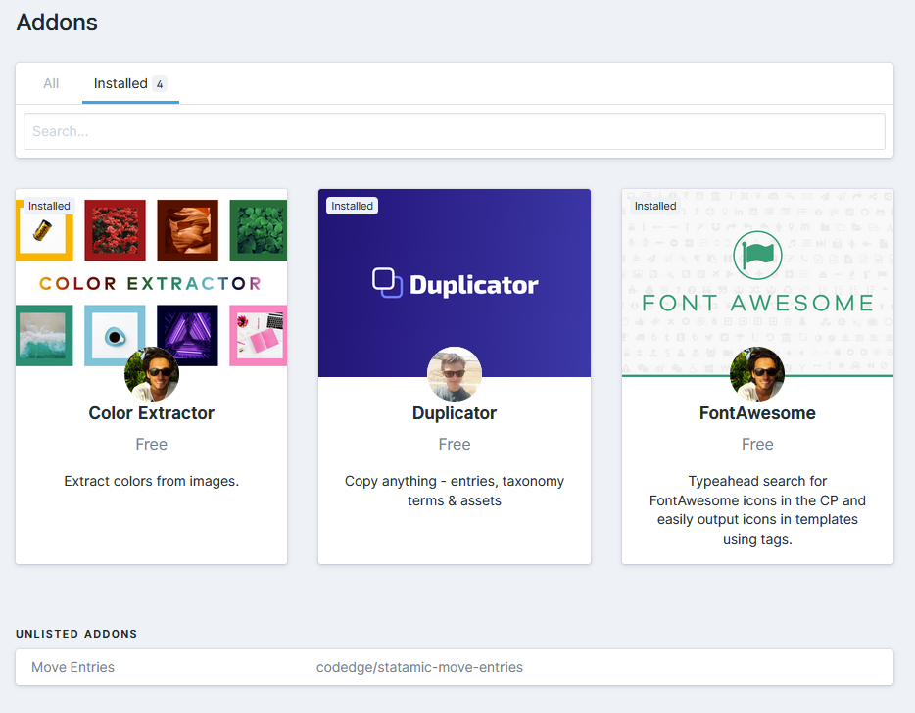Click 'Extract colors from images.' description
The height and width of the screenshot is (713, 915).
[151, 481]
